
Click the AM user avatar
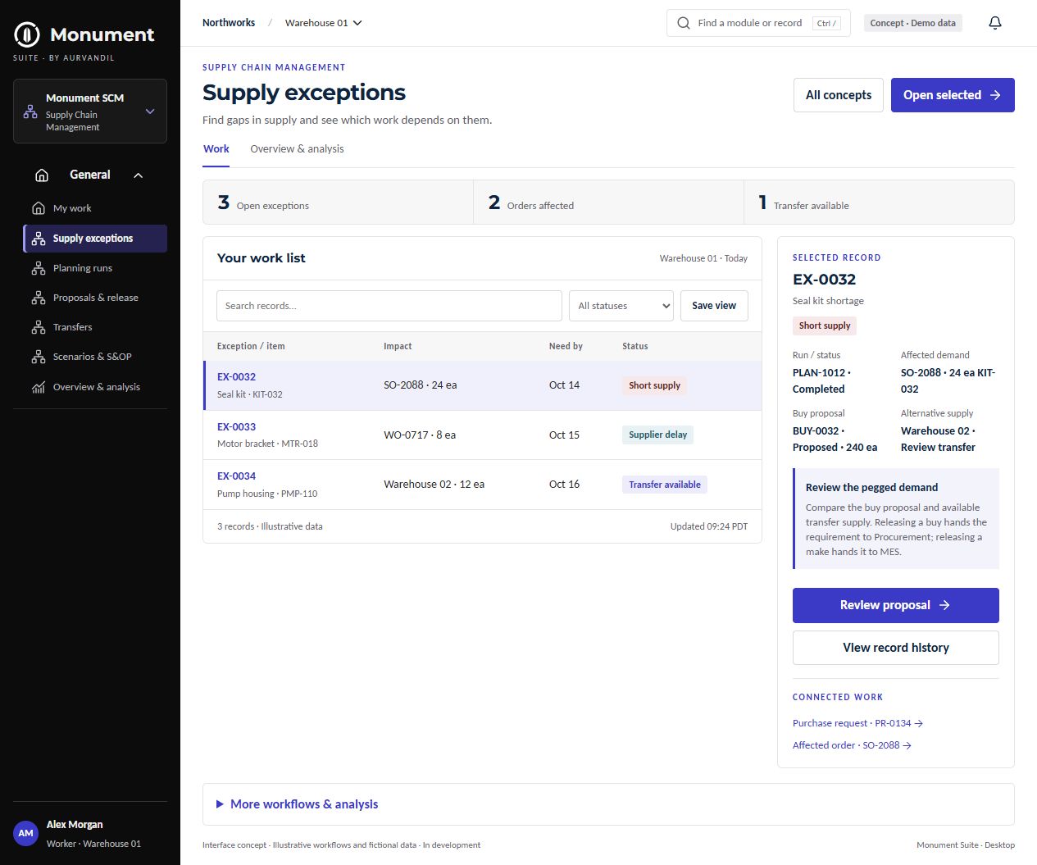(x=26, y=833)
